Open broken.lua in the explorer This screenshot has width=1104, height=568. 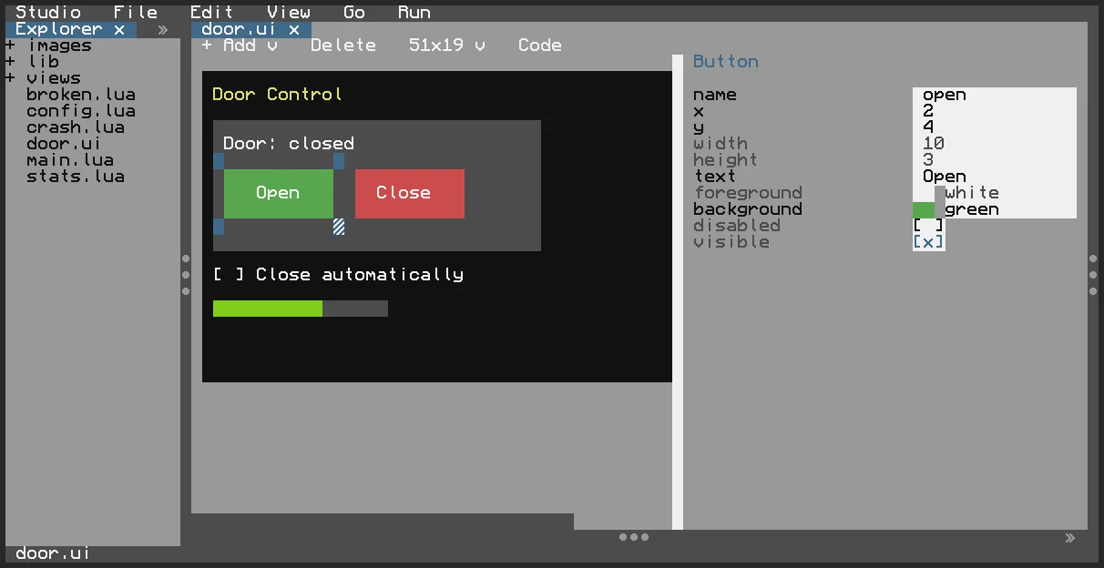tap(81, 95)
